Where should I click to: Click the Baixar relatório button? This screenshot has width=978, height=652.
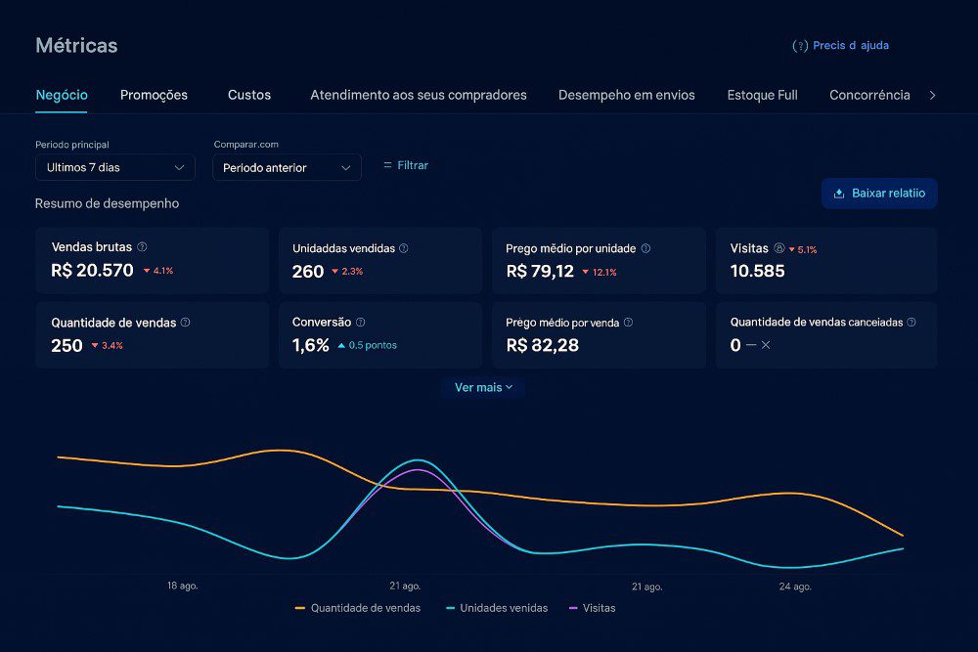pos(879,194)
